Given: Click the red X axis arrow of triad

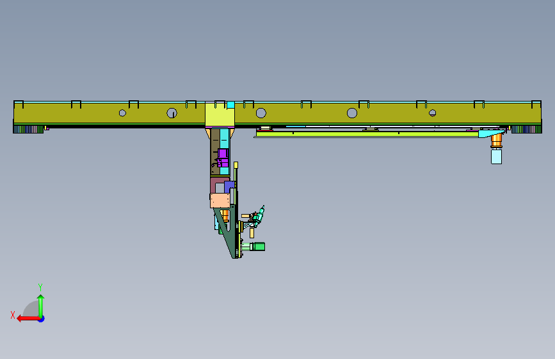Looking at the screenshot, I should point(28,319).
